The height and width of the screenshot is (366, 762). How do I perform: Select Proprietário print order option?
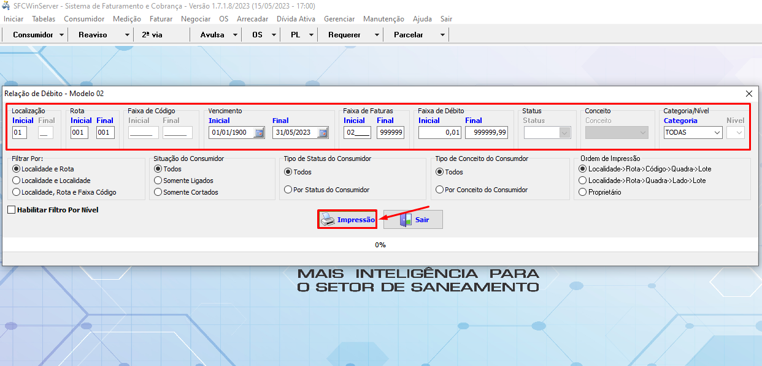[x=583, y=192]
